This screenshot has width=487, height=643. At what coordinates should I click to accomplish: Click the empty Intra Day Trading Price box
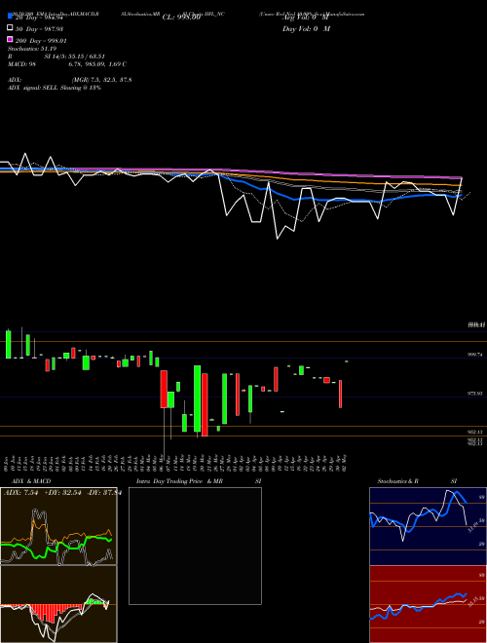point(195,546)
